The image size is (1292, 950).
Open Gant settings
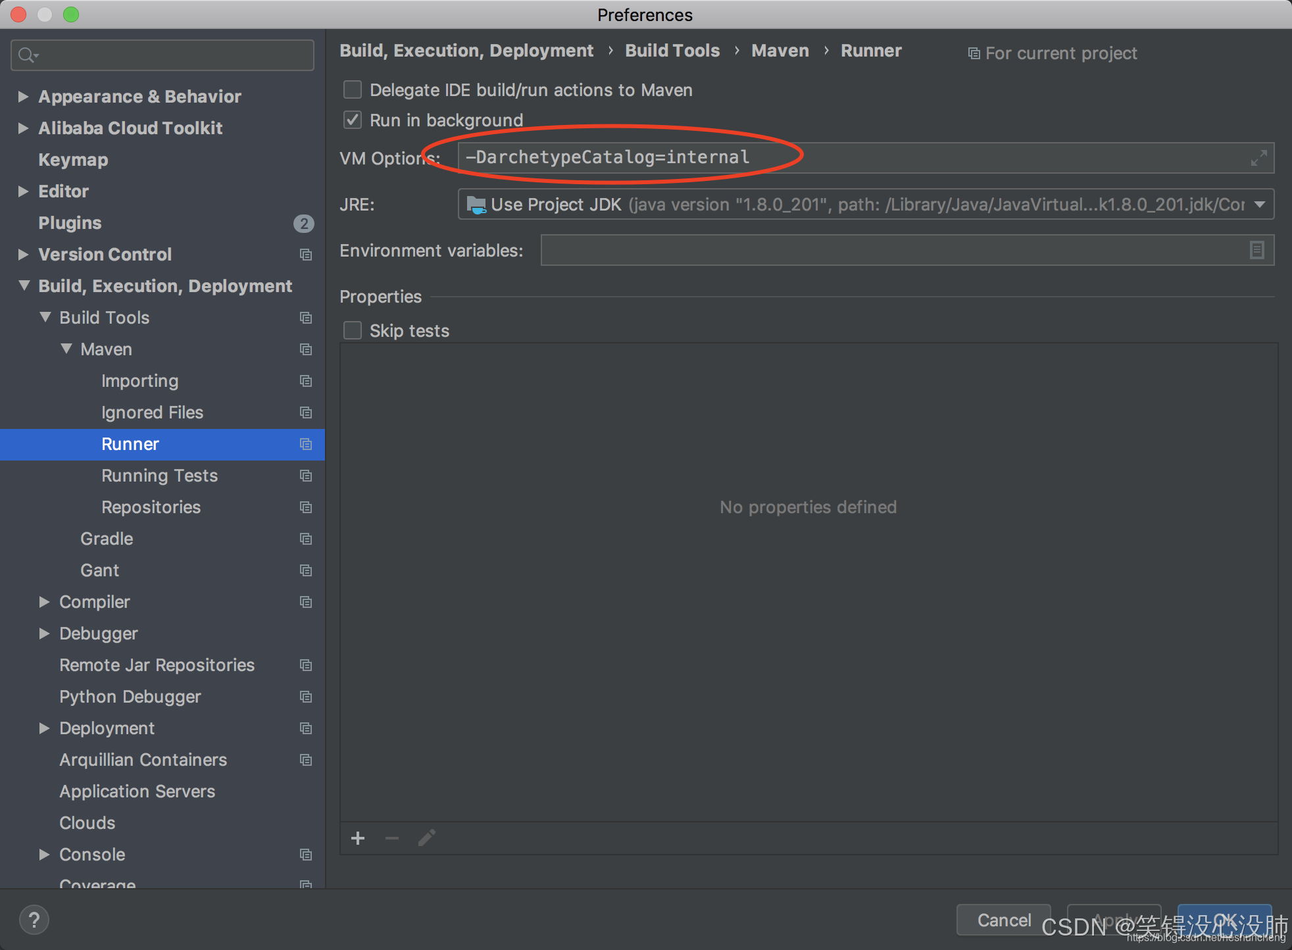coord(99,570)
